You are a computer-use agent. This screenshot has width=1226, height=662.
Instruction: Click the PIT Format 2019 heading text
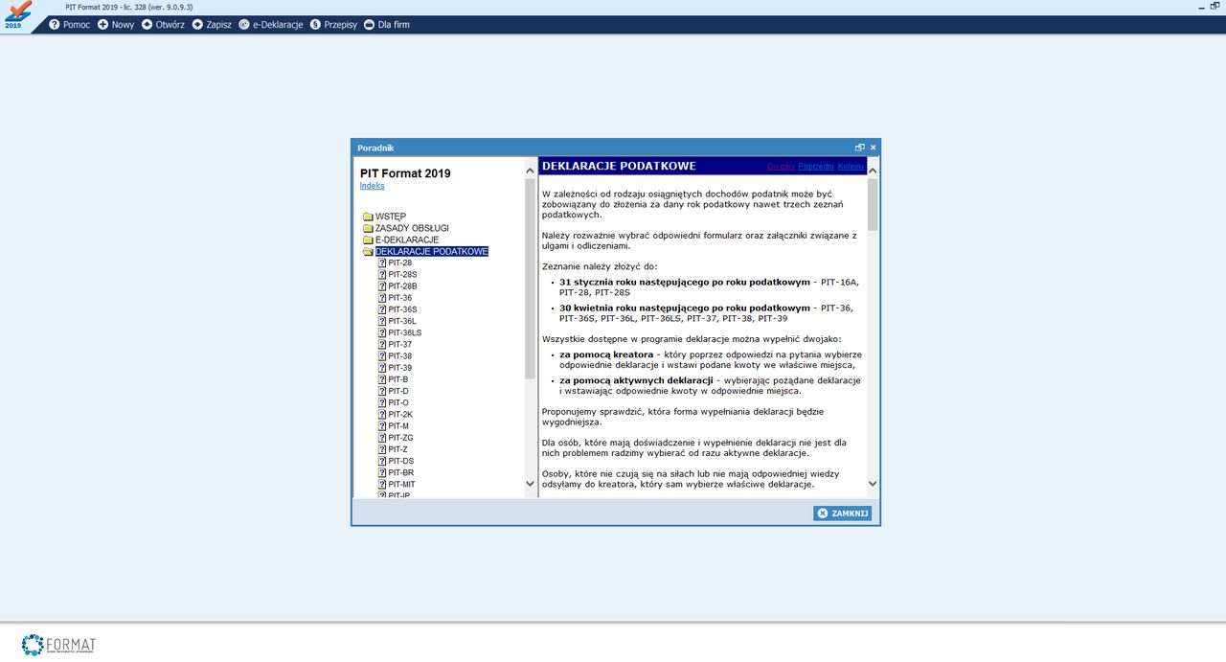point(405,173)
